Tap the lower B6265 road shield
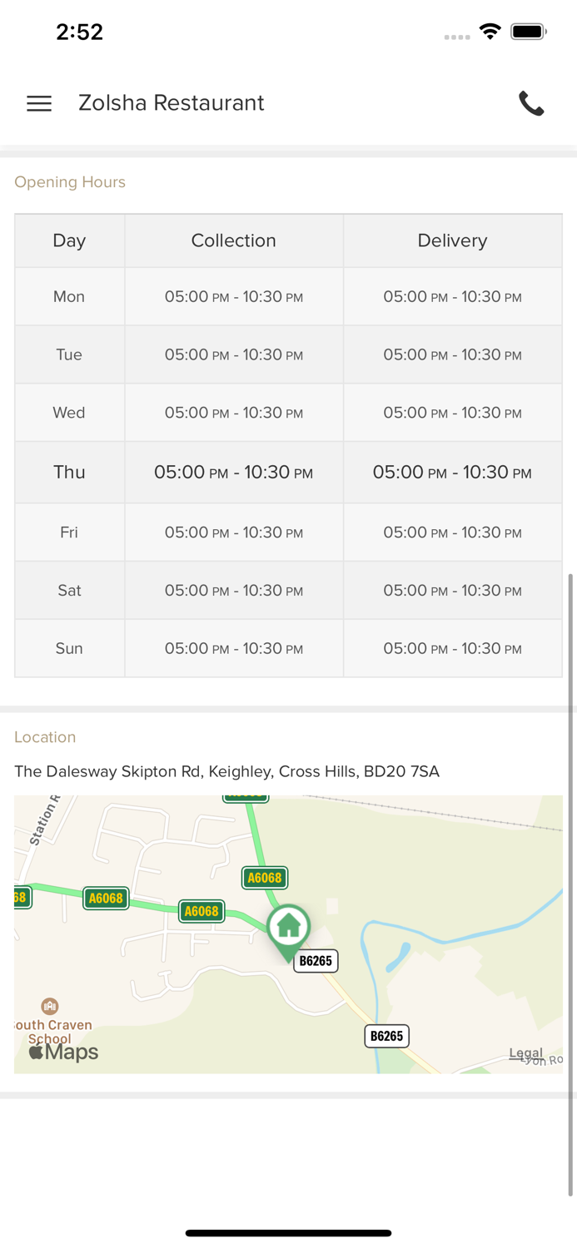This screenshot has height=1248, width=577. coord(386,1036)
